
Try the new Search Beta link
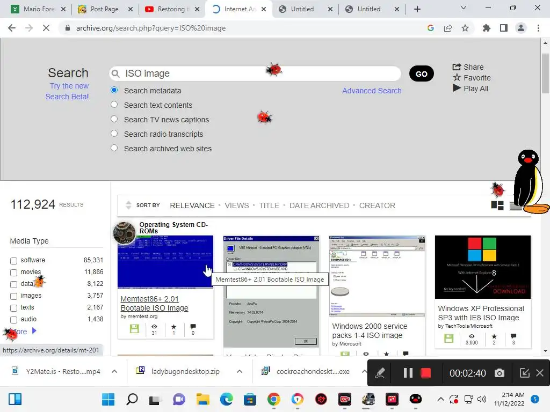67,91
